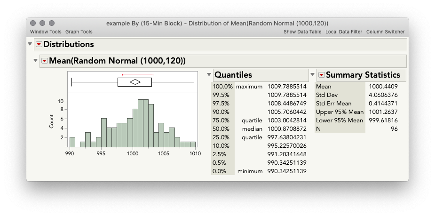Select the leftmost histogram bar at 990
Image resolution: width=435 pixels, height=216 pixels.
[x=72, y=142]
